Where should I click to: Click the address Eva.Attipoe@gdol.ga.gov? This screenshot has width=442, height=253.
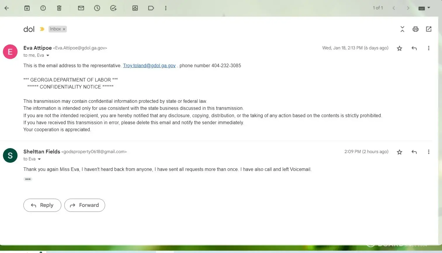(x=80, y=48)
